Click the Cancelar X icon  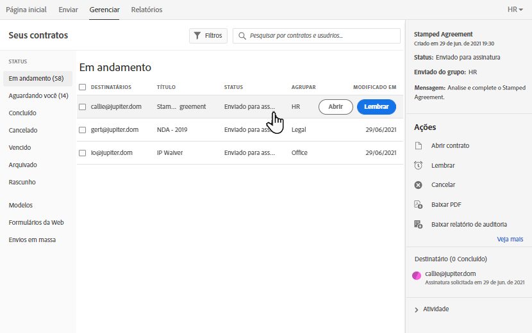(x=418, y=185)
